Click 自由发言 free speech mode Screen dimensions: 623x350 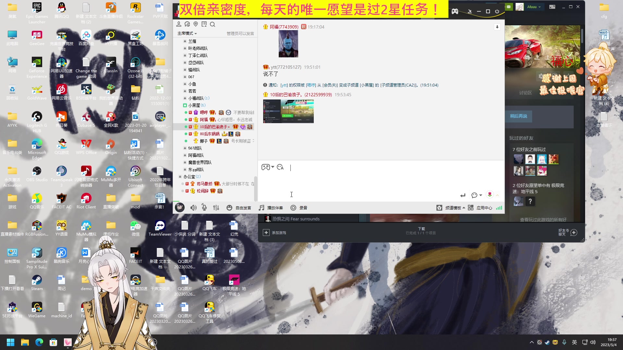tap(239, 208)
